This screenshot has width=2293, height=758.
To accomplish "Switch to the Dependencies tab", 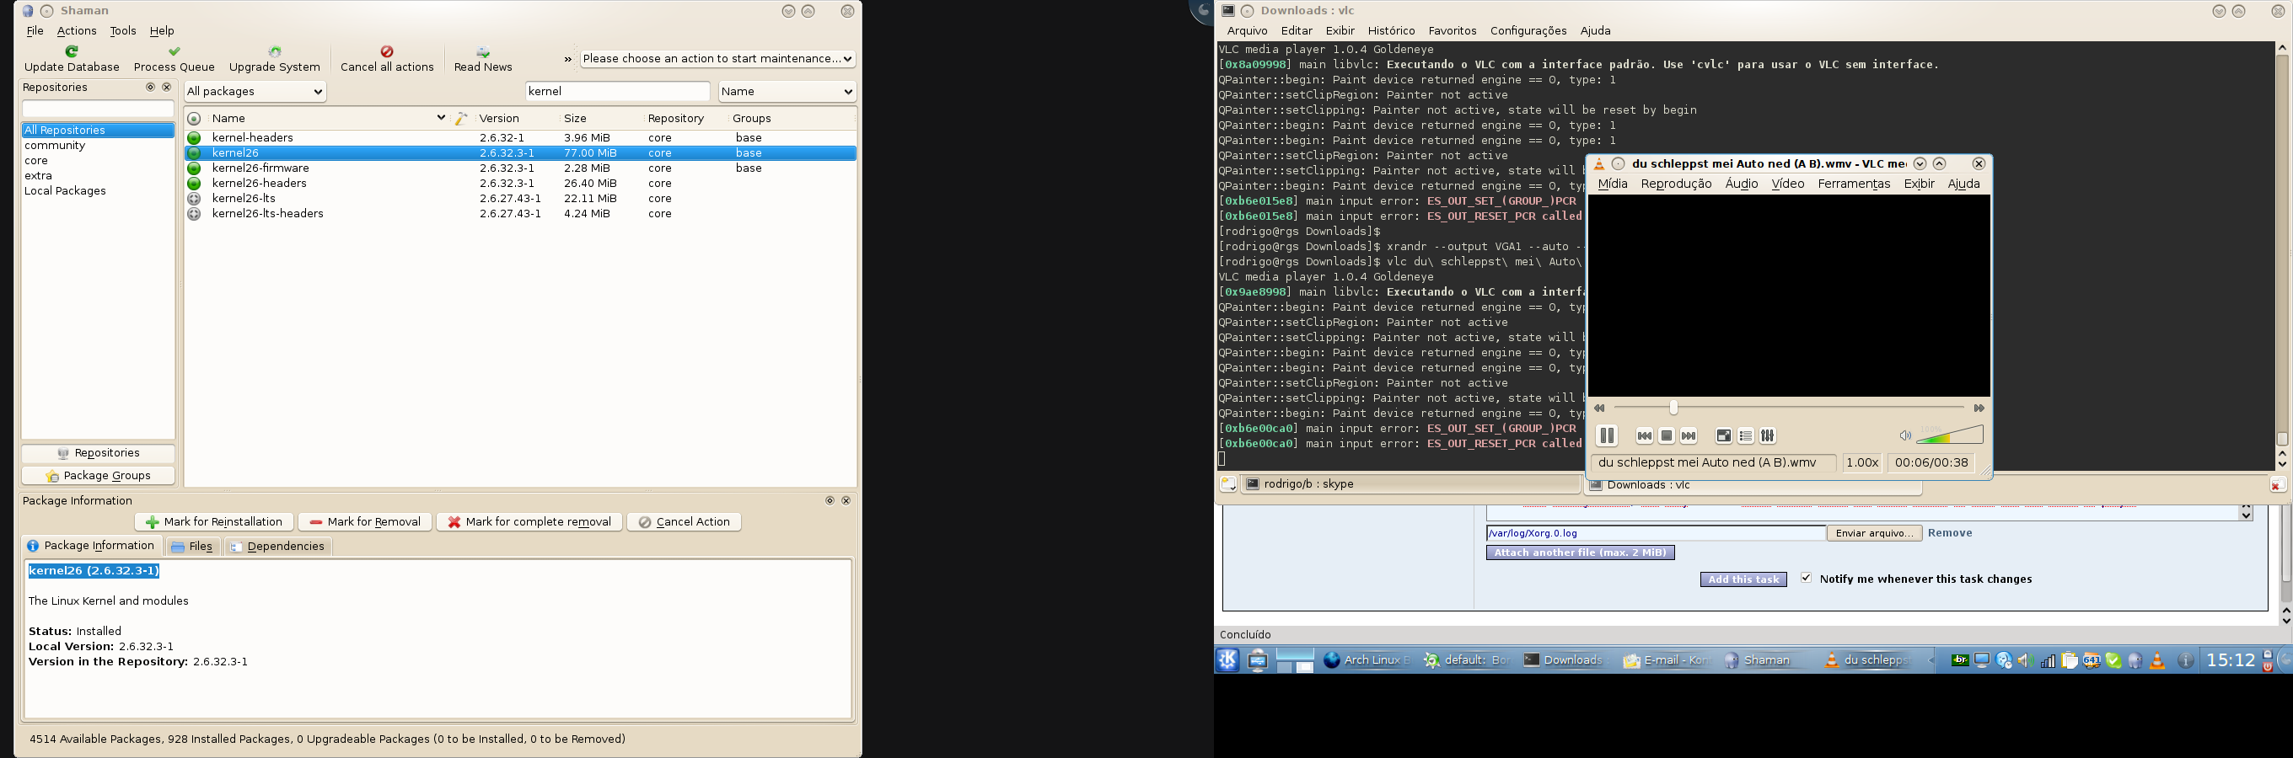I will coord(277,547).
